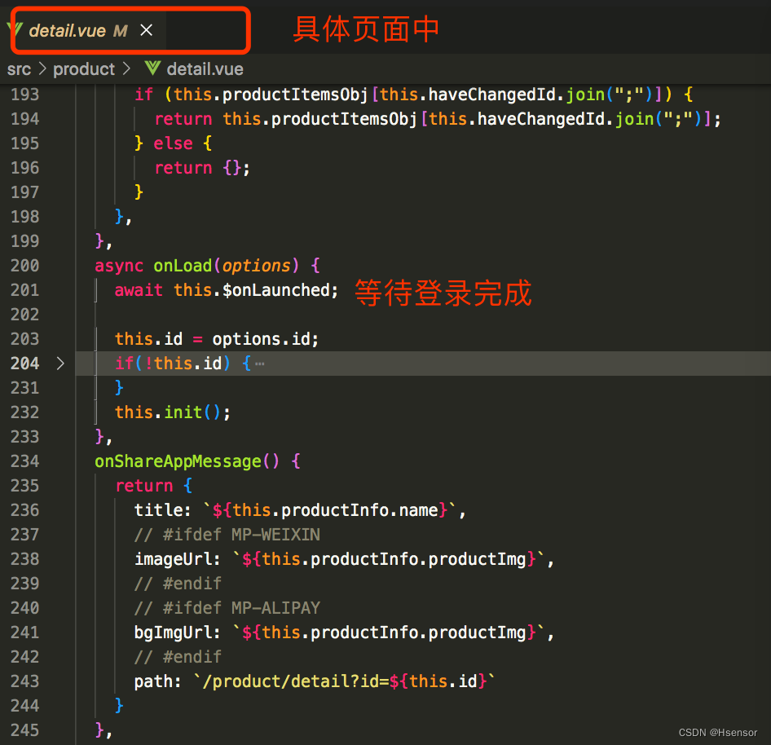This screenshot has width=771, height=745.
Task: Click product in the breadcrumb navigation
Action: tap(84, 68)
